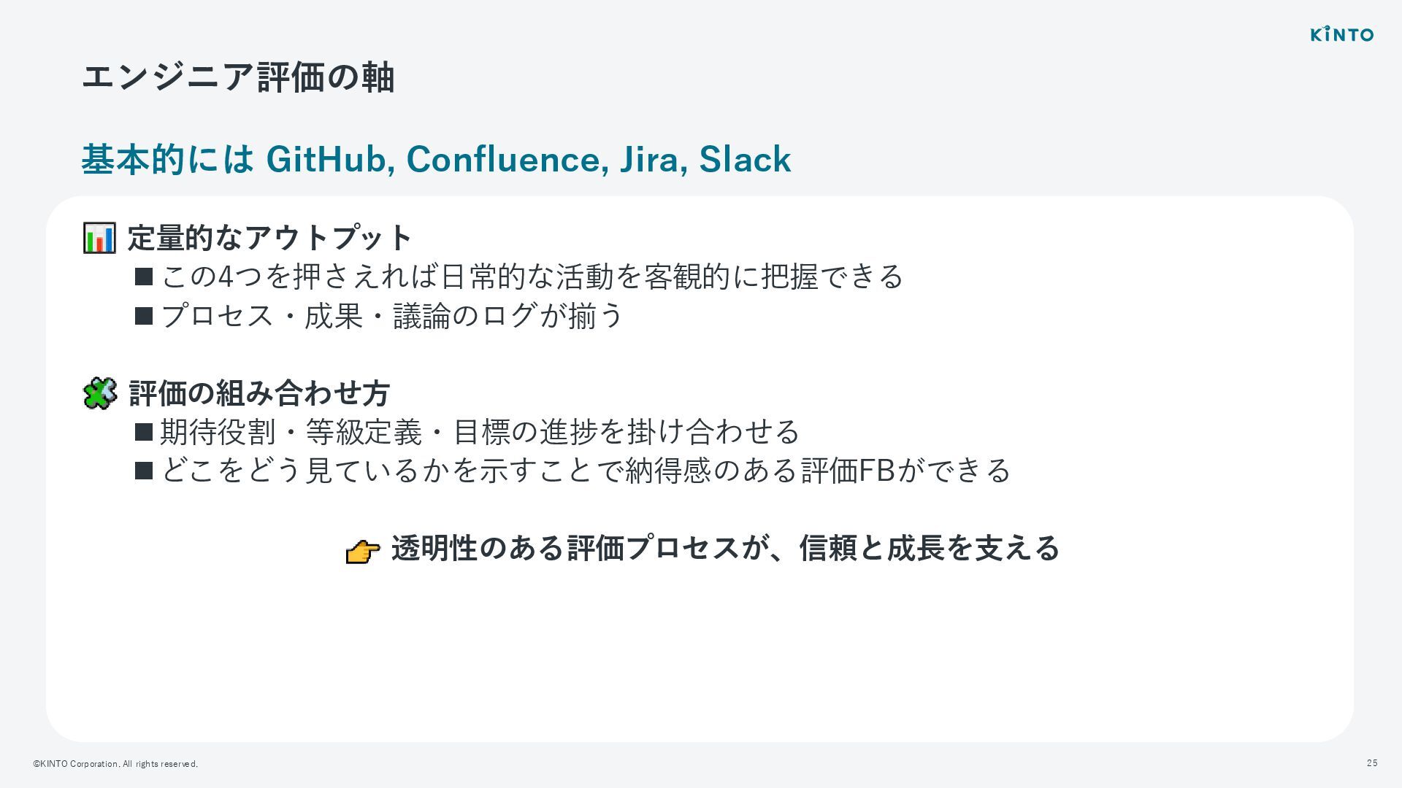Click the line この4つを押さえれば日常的な活動
This screenshot has width=1402, height=788.
[x=532, y=277]
